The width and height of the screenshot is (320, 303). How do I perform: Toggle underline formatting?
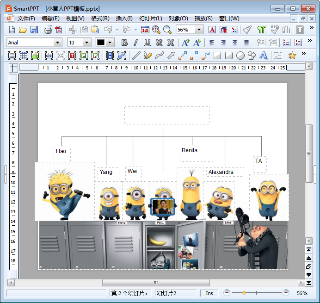pos(148,43)
